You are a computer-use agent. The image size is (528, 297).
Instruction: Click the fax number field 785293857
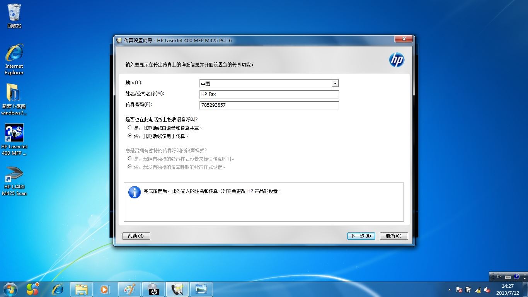[269, 105]
